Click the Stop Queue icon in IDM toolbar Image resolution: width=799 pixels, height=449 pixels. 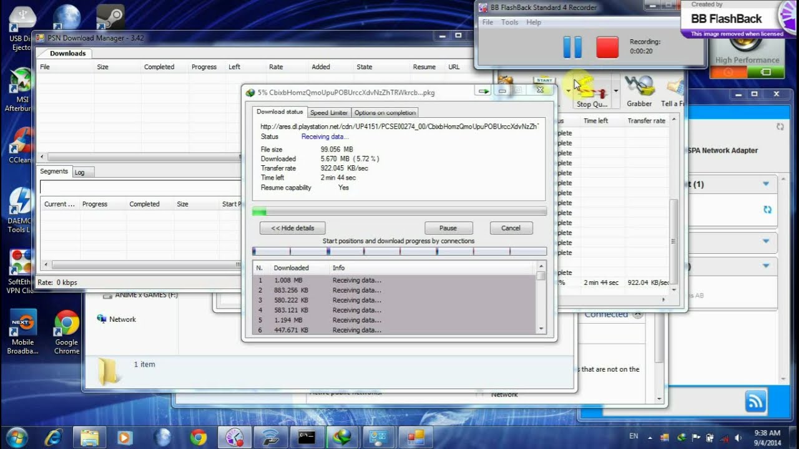[592, 92]
